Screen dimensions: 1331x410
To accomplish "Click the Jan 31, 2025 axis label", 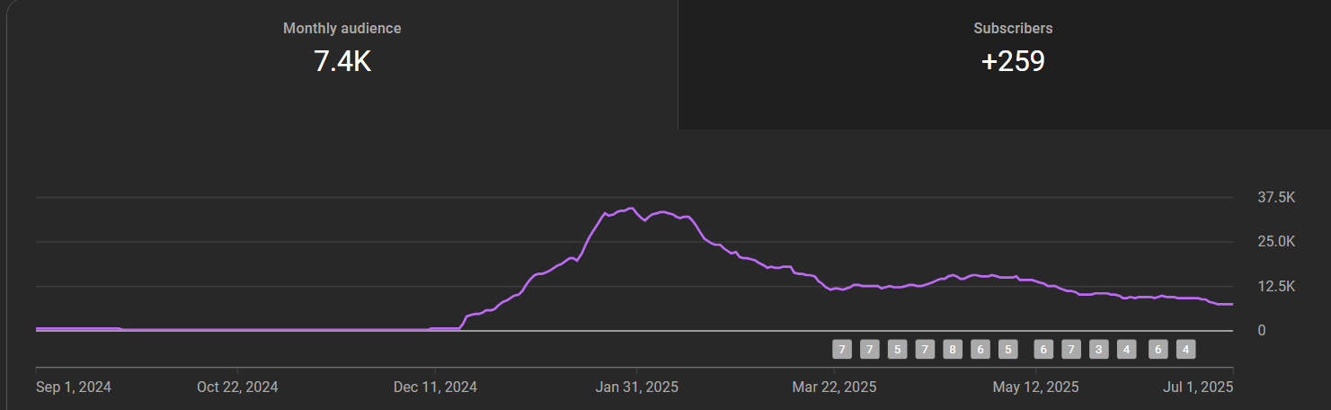I will tap(637, 388).
